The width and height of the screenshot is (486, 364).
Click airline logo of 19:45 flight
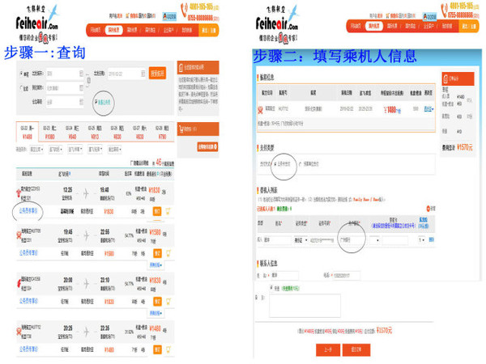click(19, 235)
